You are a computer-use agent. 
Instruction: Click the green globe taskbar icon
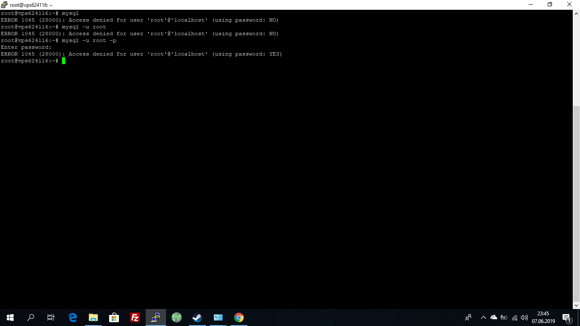coord(177,318)
